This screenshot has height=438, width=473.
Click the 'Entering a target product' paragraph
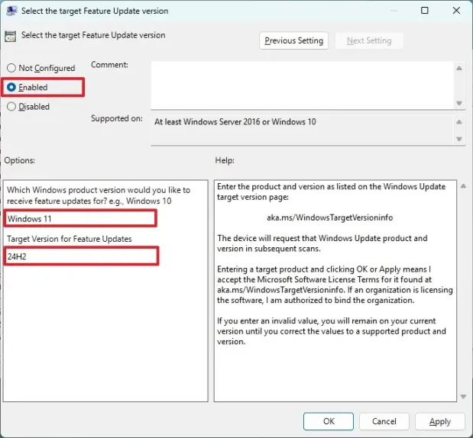click(x=335, y=285)
